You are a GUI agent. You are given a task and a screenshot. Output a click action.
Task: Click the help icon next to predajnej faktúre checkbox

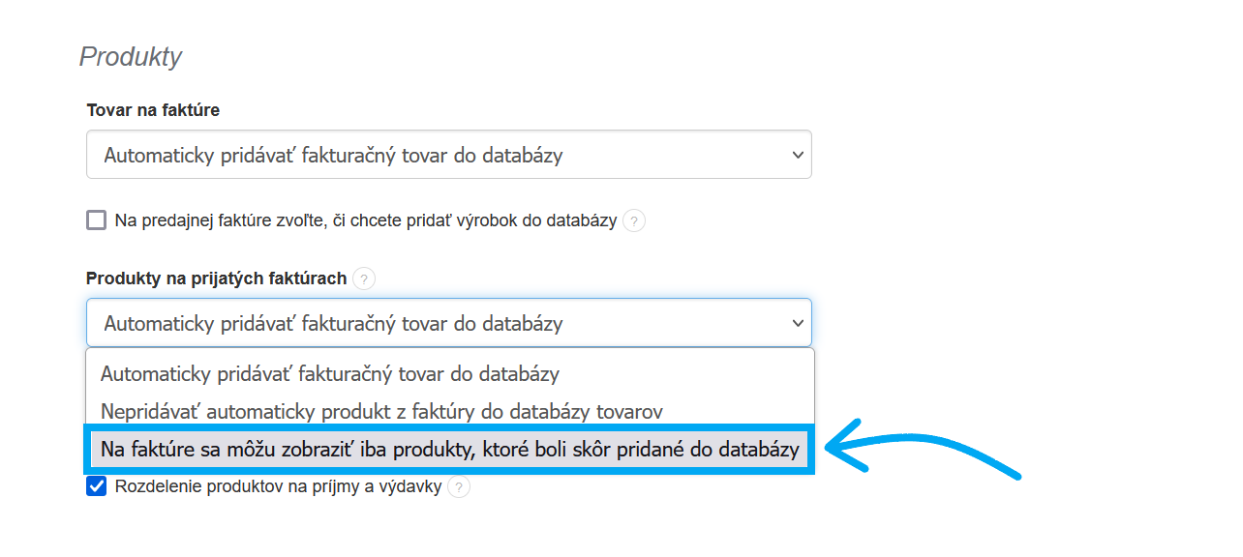point(634,220)
